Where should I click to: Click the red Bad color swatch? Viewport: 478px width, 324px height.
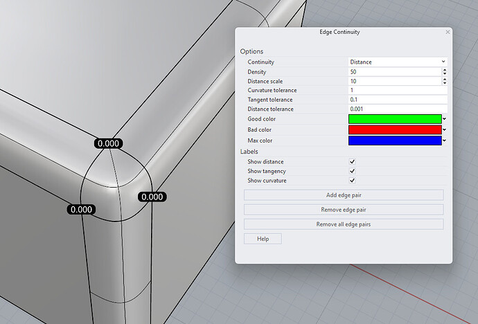coord(395,129)
